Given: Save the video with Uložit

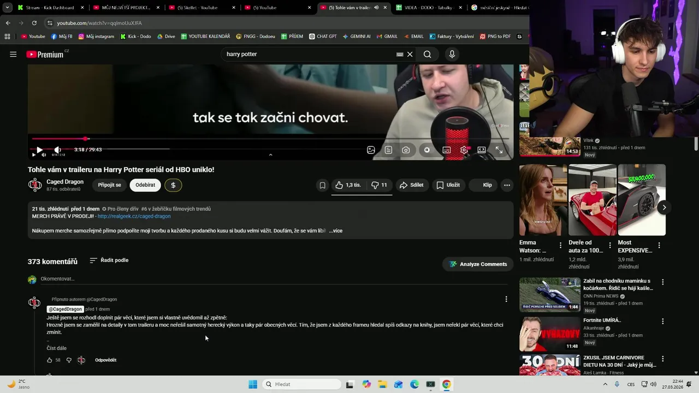Looking at the screenshot, I should (x=448, y=185).
